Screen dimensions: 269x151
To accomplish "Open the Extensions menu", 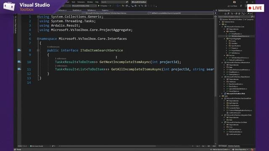I will click(x=81, y=2).
